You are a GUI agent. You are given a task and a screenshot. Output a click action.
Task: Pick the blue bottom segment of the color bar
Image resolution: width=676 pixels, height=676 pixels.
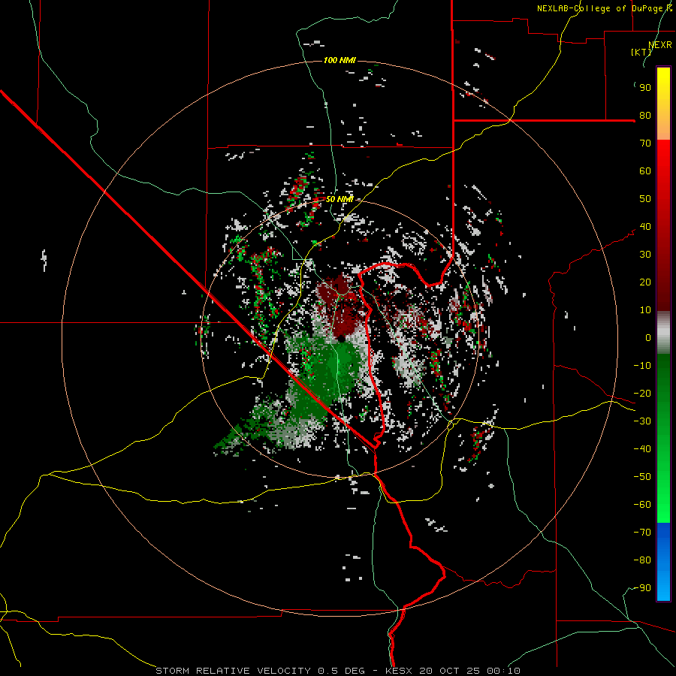[x=663, y=562]
